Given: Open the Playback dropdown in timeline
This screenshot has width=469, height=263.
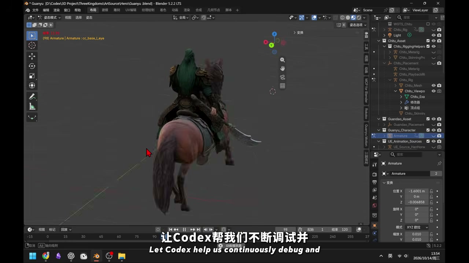Looking at the screenshot, I should point(66,230).
